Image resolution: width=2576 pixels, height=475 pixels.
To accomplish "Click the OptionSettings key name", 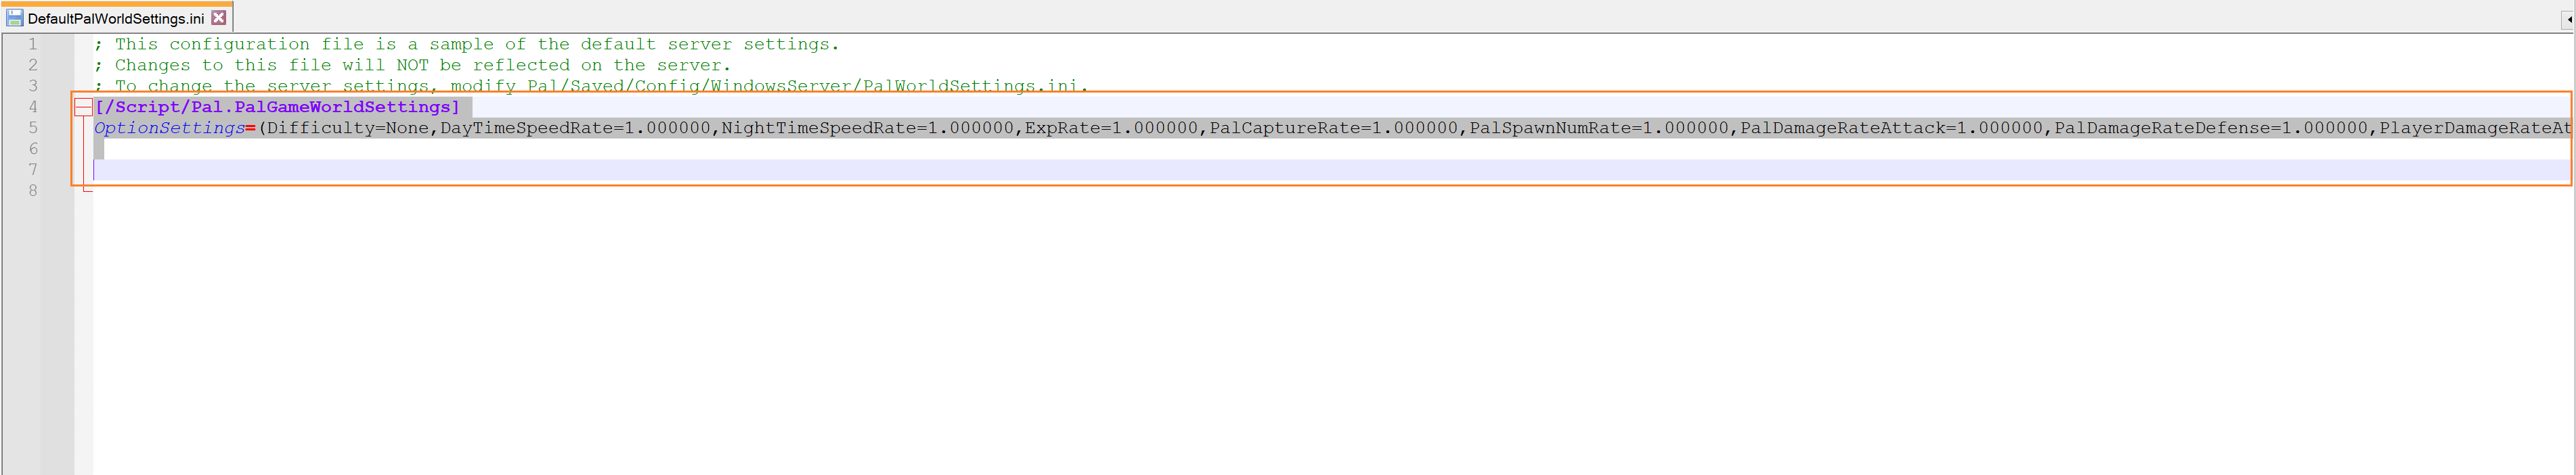I will [169, 128].
